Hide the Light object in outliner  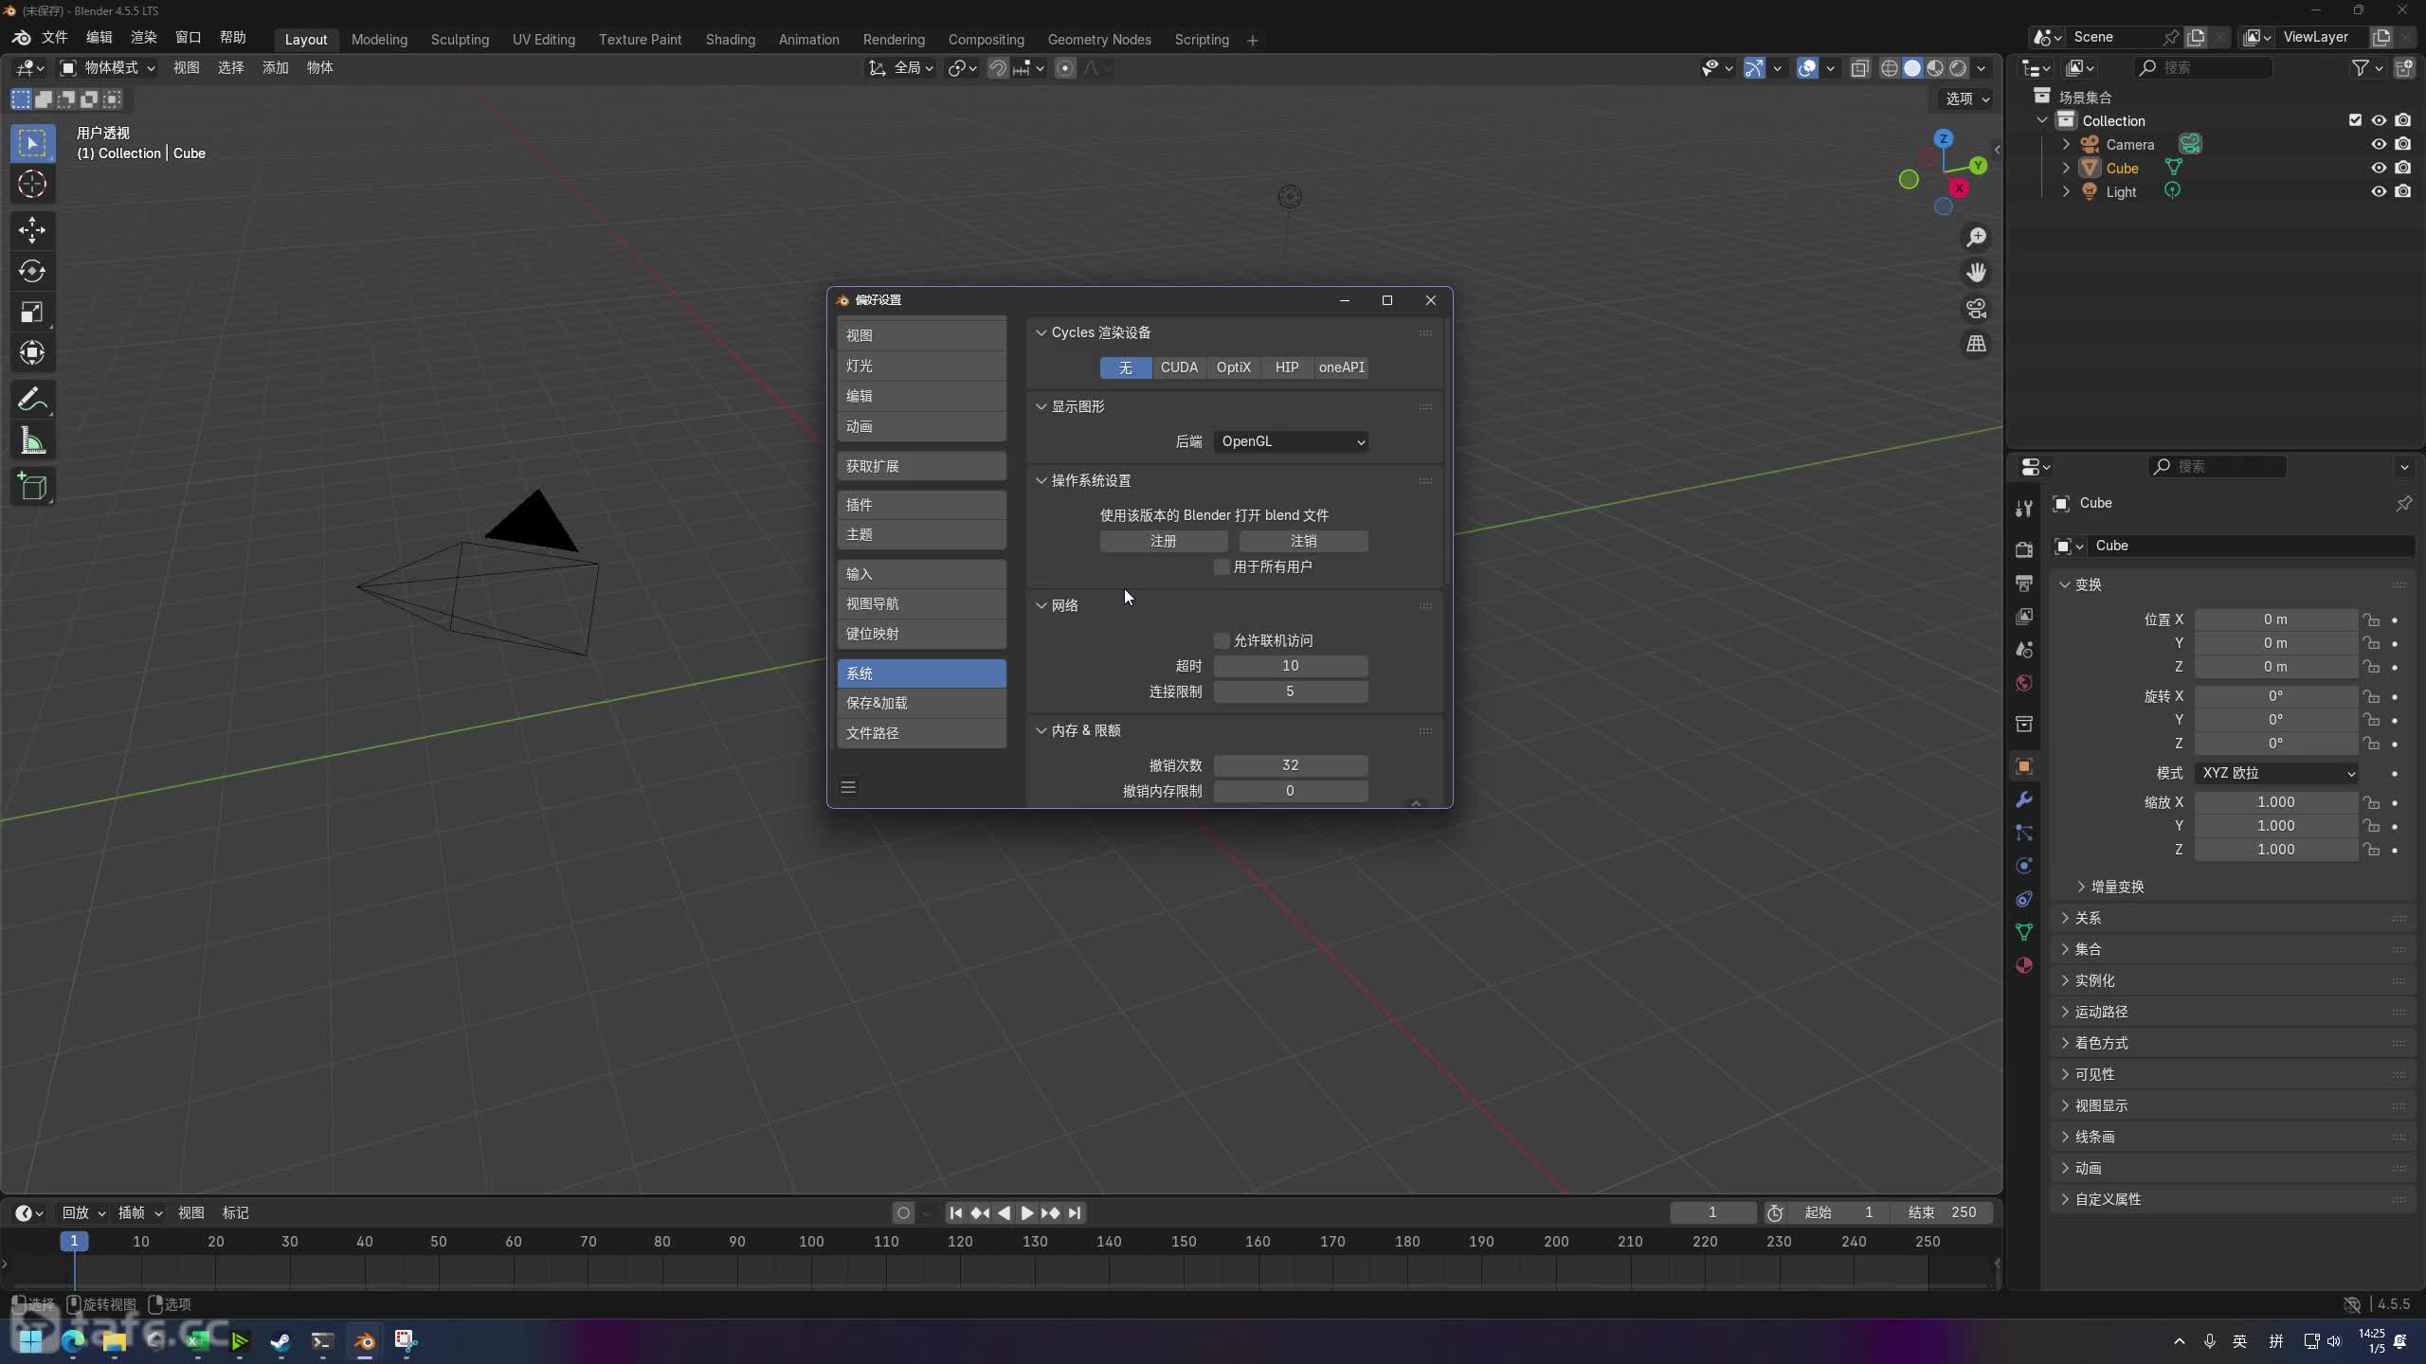pyautogui.click(x=2378, y=191)
